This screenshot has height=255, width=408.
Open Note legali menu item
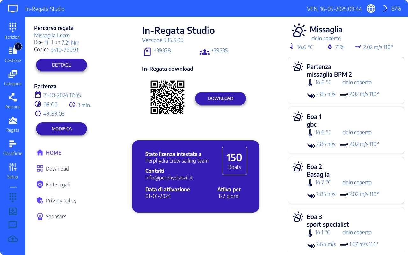(x=53, y=185)
